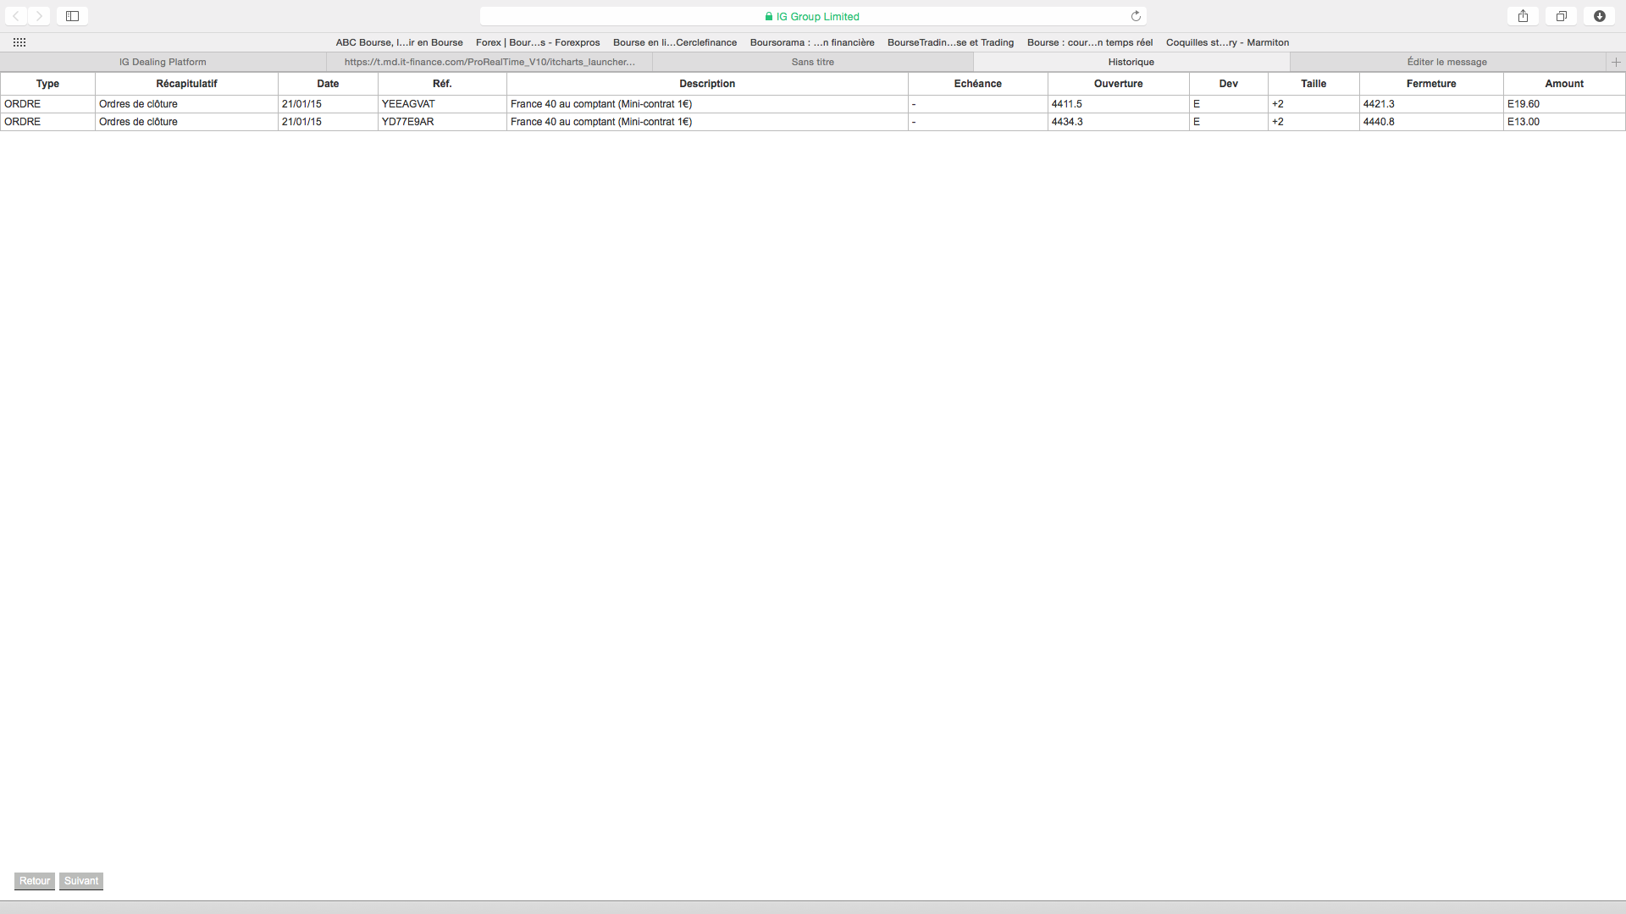Image resolution: width=1626 pixels, height=914 pixels.
Task: Click the Safari forward arrow
Action: click(39, 16)
